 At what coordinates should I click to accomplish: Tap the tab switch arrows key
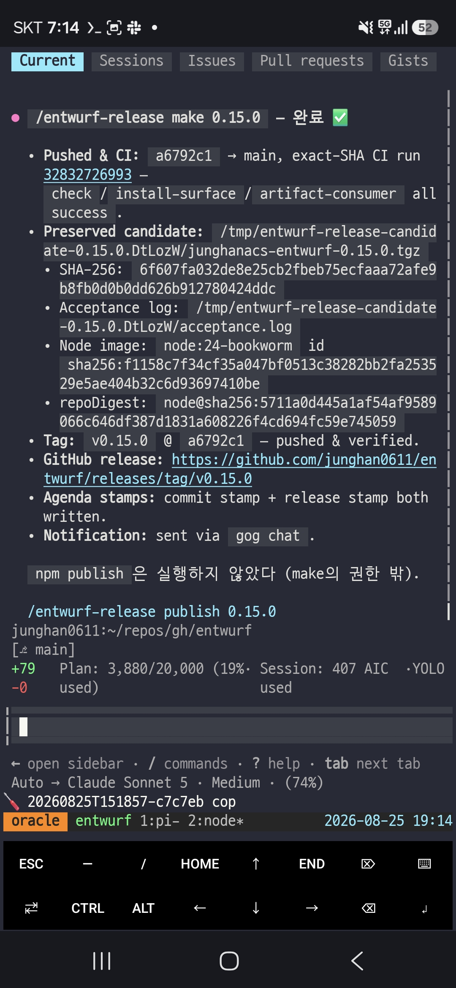pyautogui.click(x=31, y=908)
